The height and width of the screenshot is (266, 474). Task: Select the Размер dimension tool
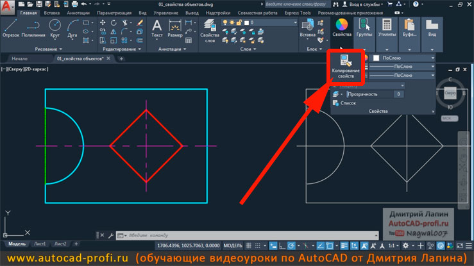click(175, 28)
